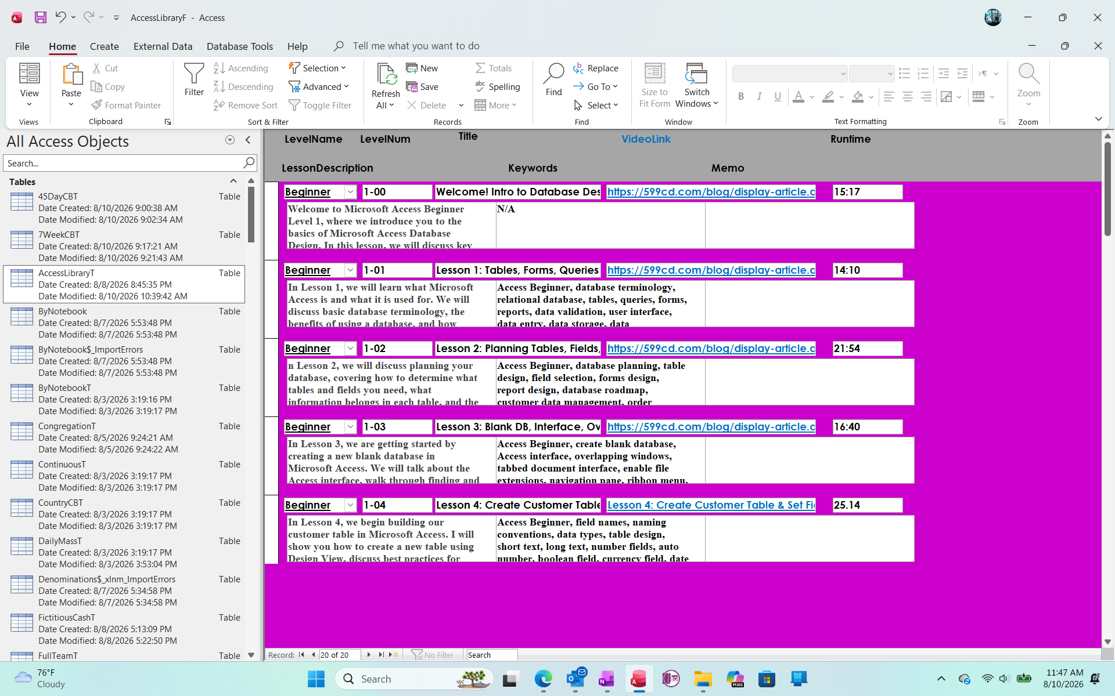
Task: Open the LevelName dropdown for lesson 1-00
Action: click(350, 192)
